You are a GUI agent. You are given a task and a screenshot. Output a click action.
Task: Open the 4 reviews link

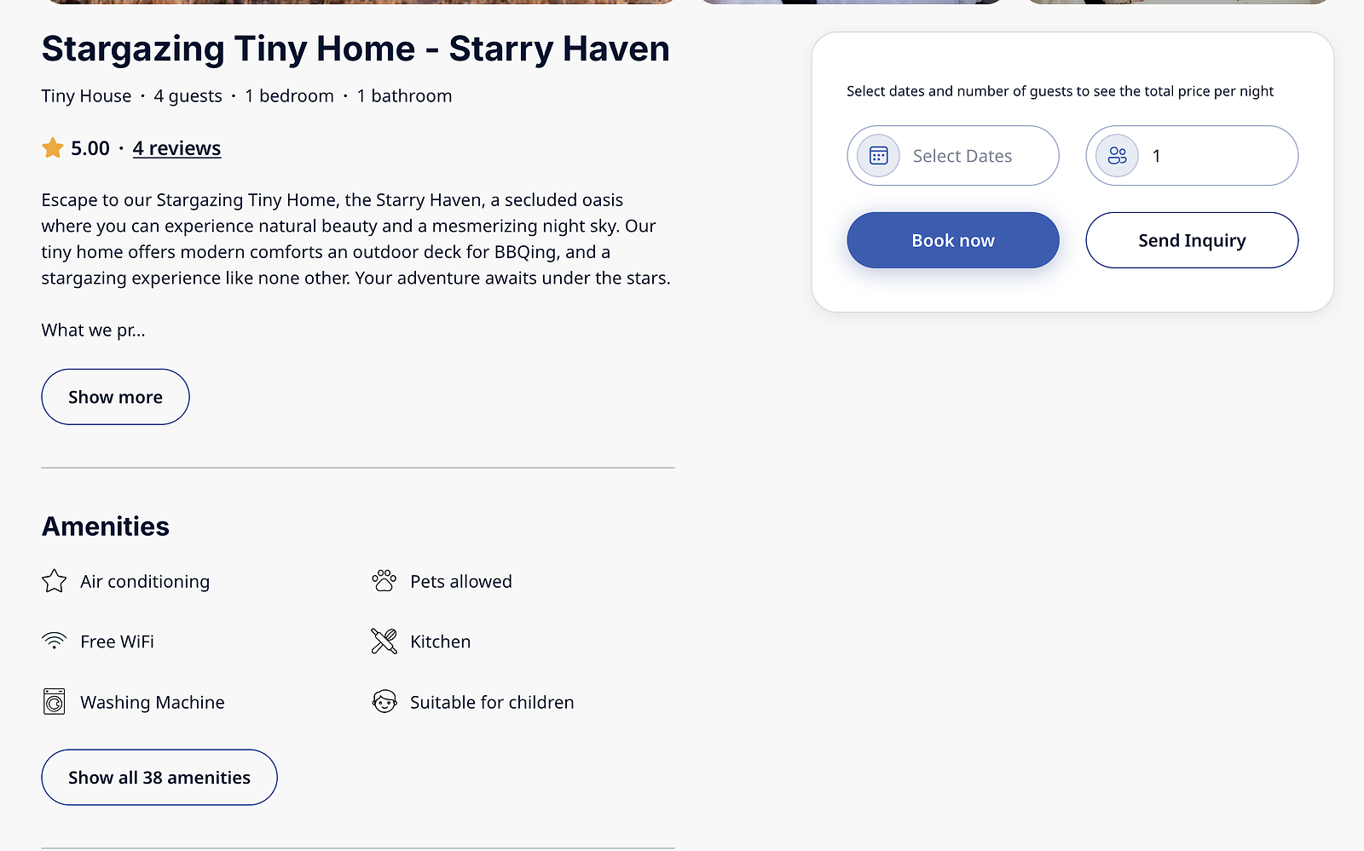click(x=176, y=148)
